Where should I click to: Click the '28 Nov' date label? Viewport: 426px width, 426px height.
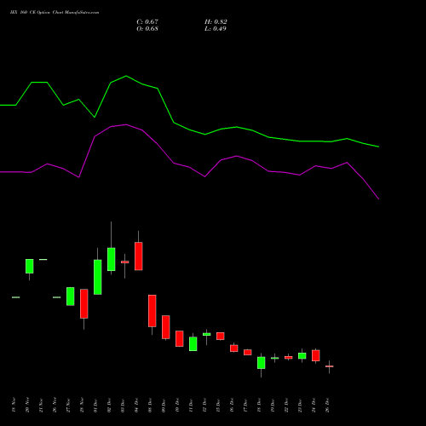pos(82,405)
